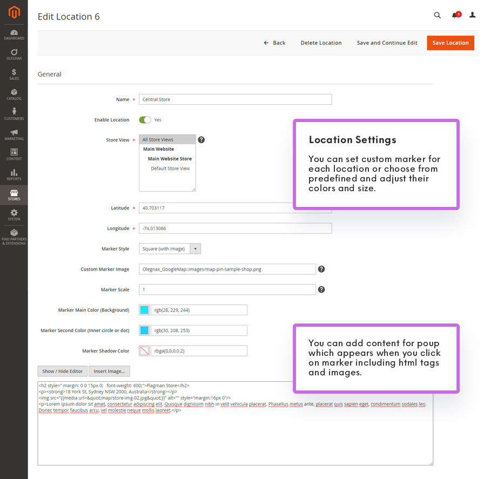The image size is (491, 479).
Task: Open the Olegnax sidebar icon
Action: pos(14,54)
